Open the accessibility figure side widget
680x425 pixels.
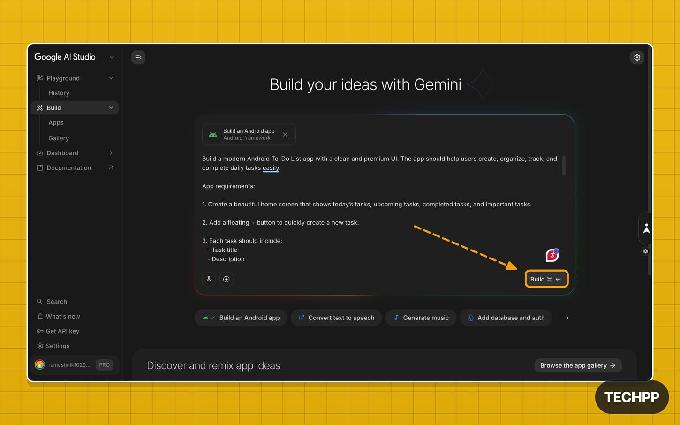646,228
